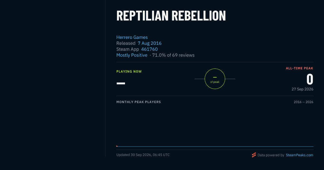Click the red marker at chart start
This screenshot has height=170, width=324.
(x=117, y=146)
